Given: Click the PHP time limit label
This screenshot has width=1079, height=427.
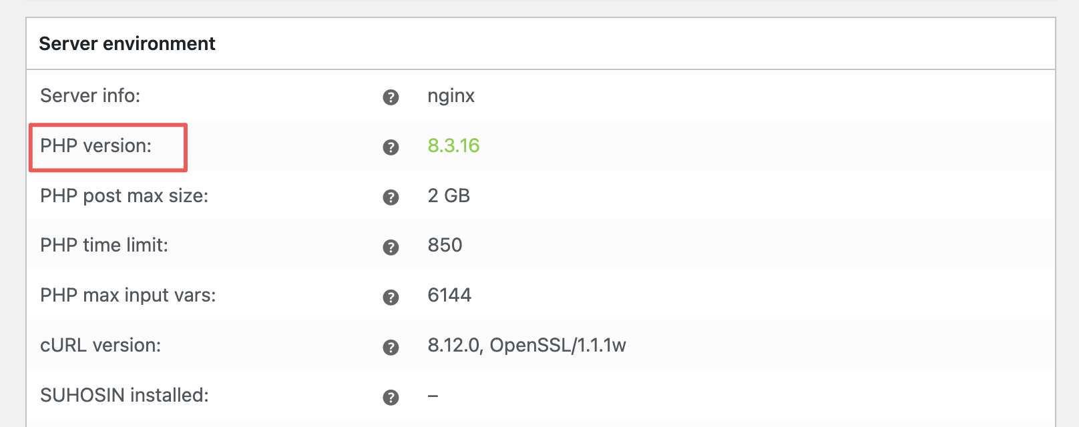Looking at the screenshot, I should (x=104, y=246).
